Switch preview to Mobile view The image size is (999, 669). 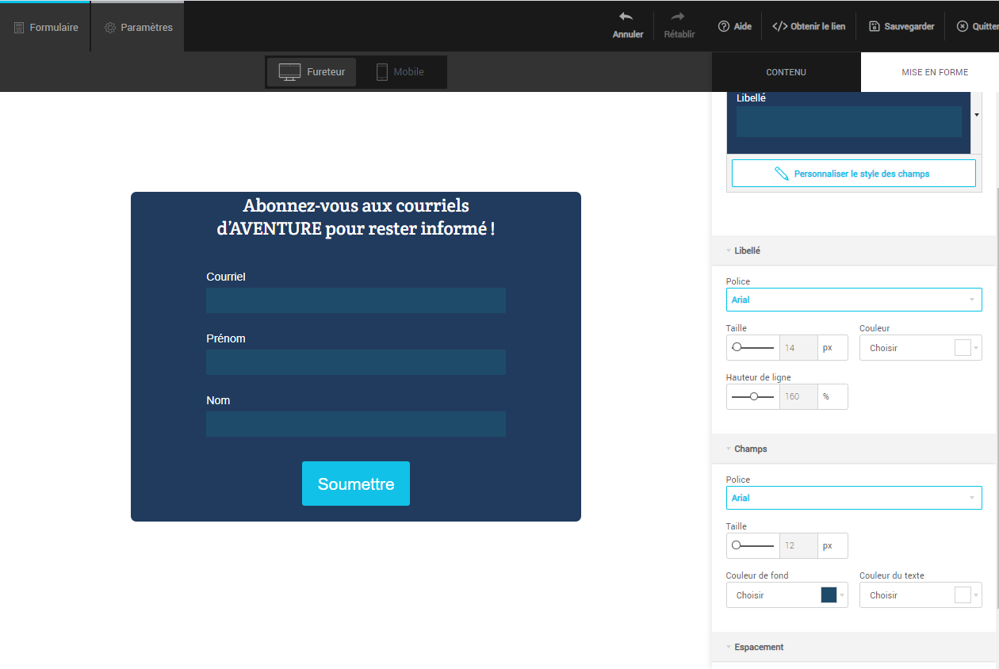click(x=400, y=72)
